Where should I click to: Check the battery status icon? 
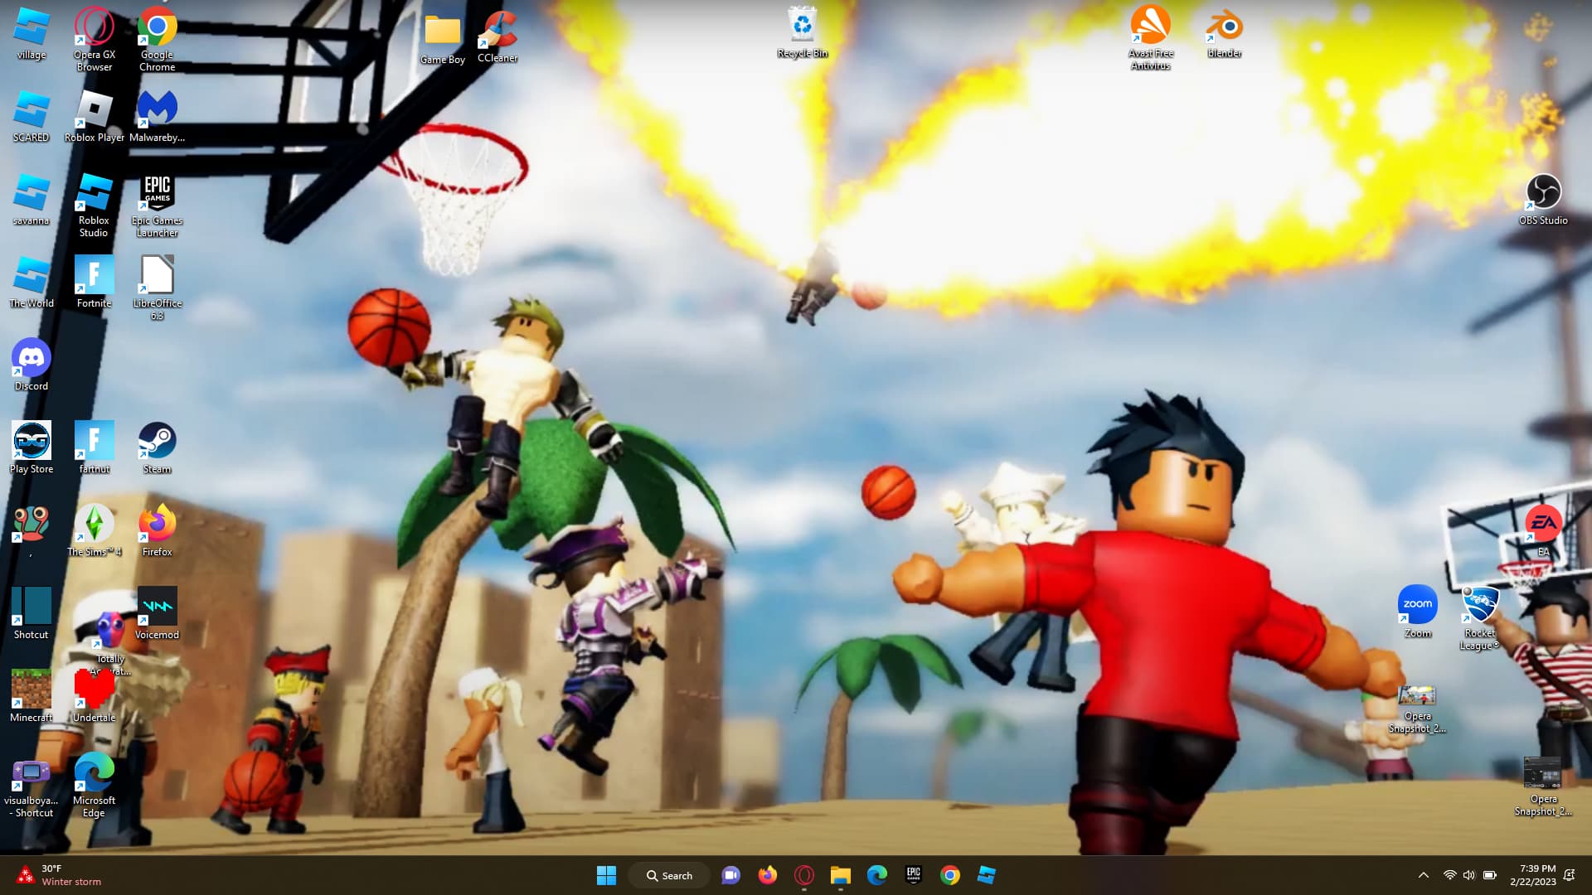pos(1490,875)
